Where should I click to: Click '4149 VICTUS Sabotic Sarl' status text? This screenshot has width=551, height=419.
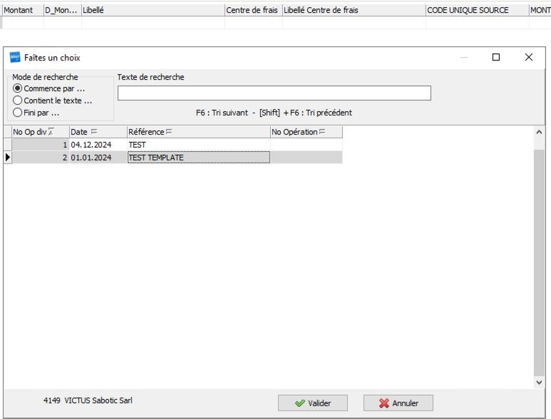[88, 400]
